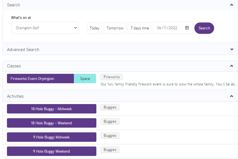Collapse the Activities section chevron
238x159 pixels.
click(232, 96)
